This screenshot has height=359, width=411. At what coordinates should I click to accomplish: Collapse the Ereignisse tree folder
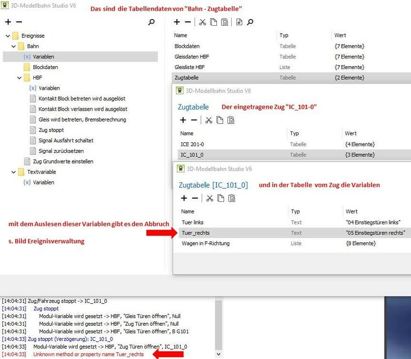[x=8, y=36]
